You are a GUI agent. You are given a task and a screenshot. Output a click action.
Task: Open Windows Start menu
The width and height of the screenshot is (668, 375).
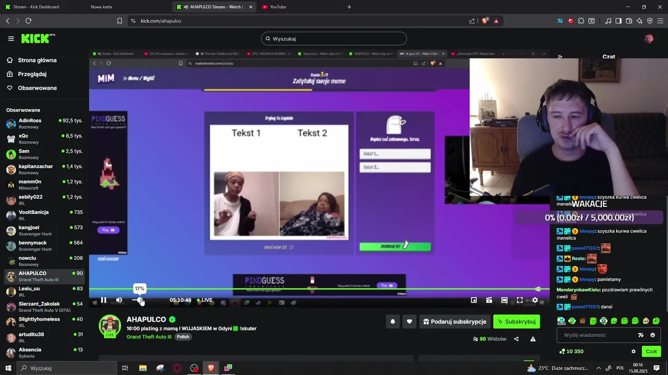click(x=9, y=368)
